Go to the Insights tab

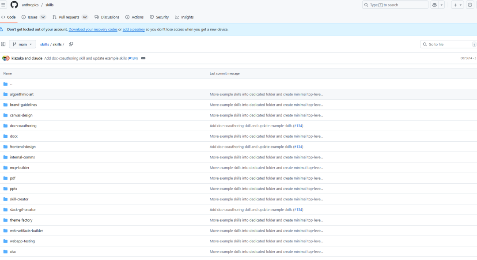[184, 17]
